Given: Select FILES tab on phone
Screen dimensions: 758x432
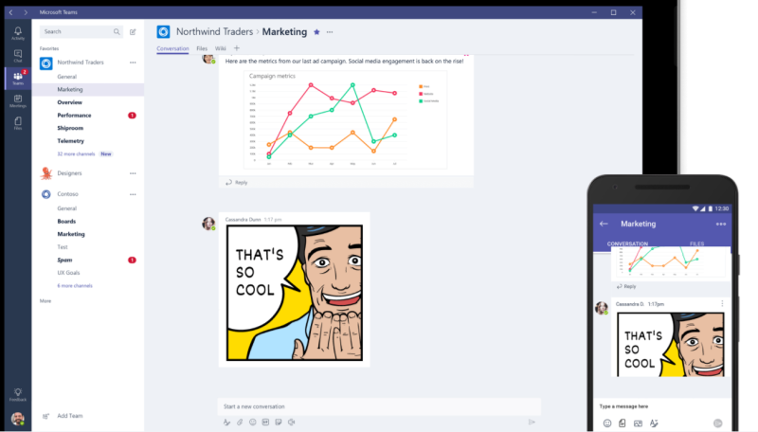Looking at the screenshot, I should click(x=696, y=243).
